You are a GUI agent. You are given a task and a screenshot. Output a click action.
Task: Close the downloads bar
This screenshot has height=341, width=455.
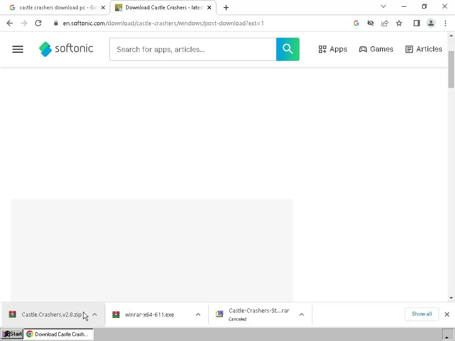(447, 314)
